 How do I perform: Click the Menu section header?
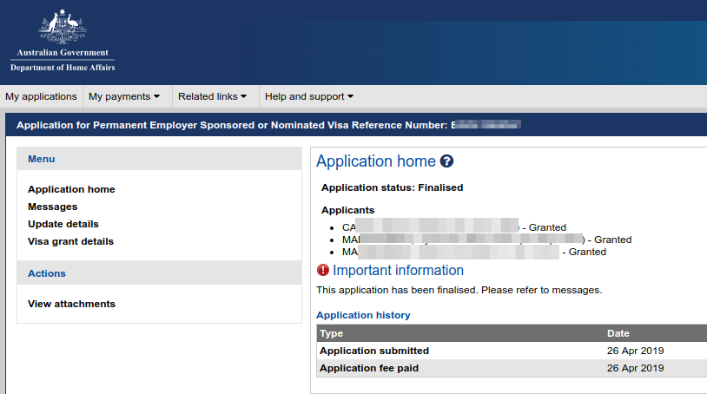click(x=41, y=159)
